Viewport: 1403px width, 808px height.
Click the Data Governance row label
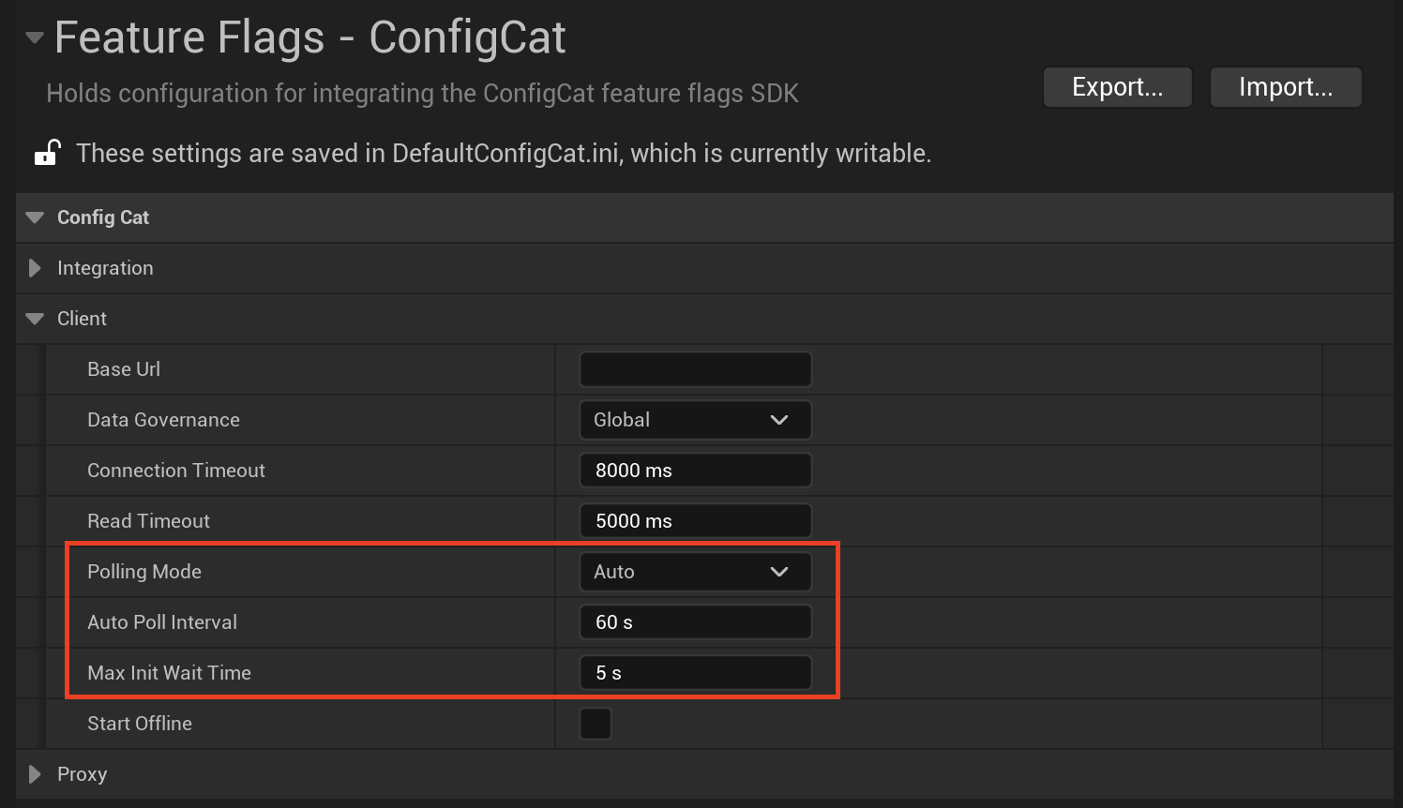(x=163, y=419)
